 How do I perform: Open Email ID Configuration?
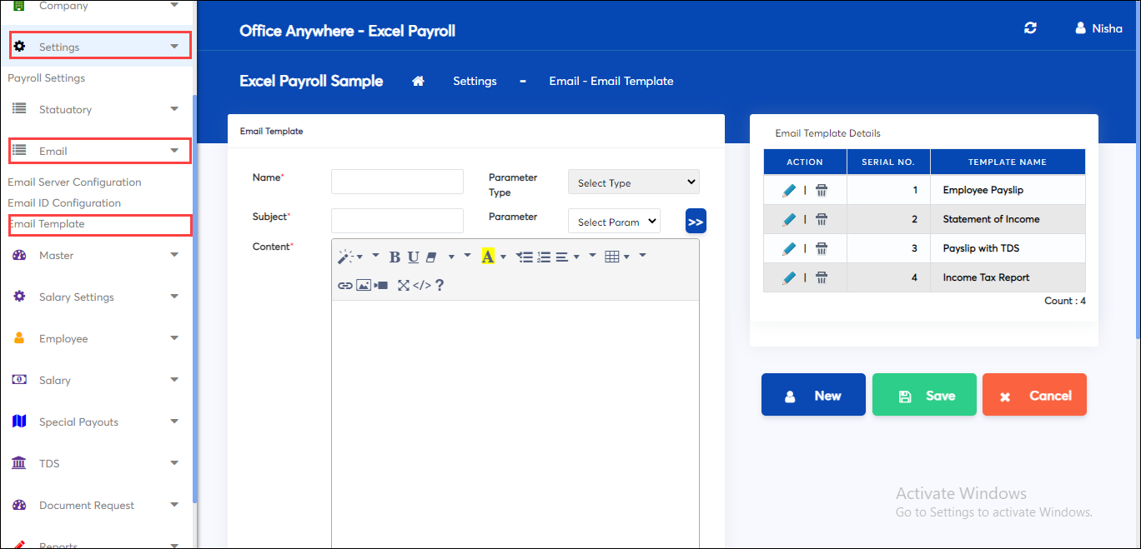pos(64,202)
